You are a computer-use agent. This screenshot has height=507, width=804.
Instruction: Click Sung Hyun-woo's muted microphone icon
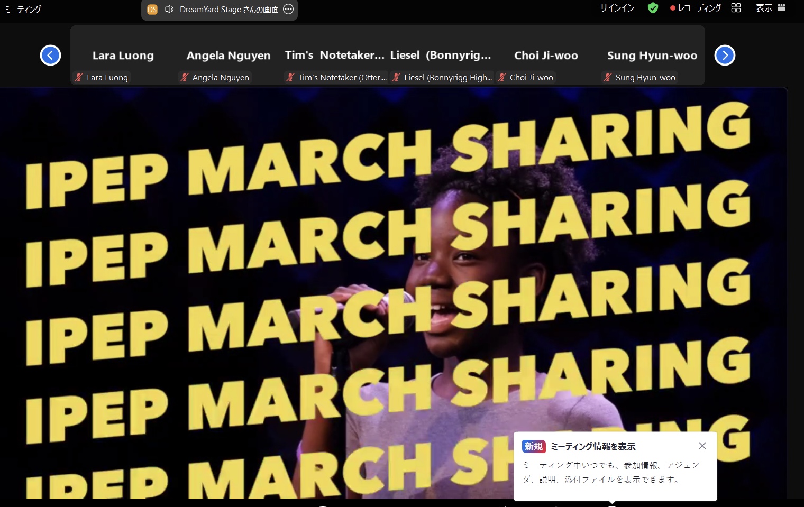(x=608, y=78)
